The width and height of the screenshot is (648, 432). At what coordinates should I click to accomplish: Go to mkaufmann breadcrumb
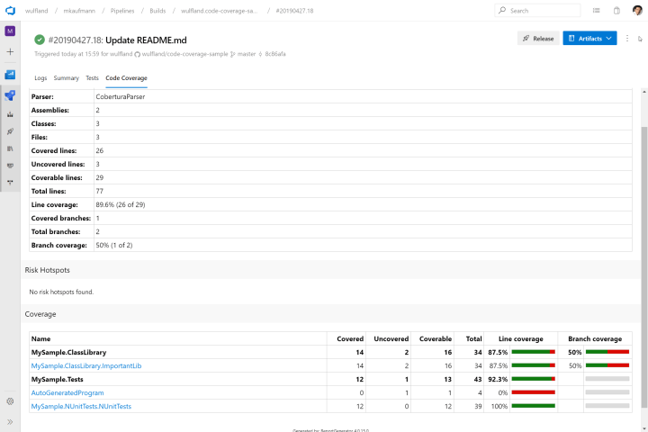[79, 11]
